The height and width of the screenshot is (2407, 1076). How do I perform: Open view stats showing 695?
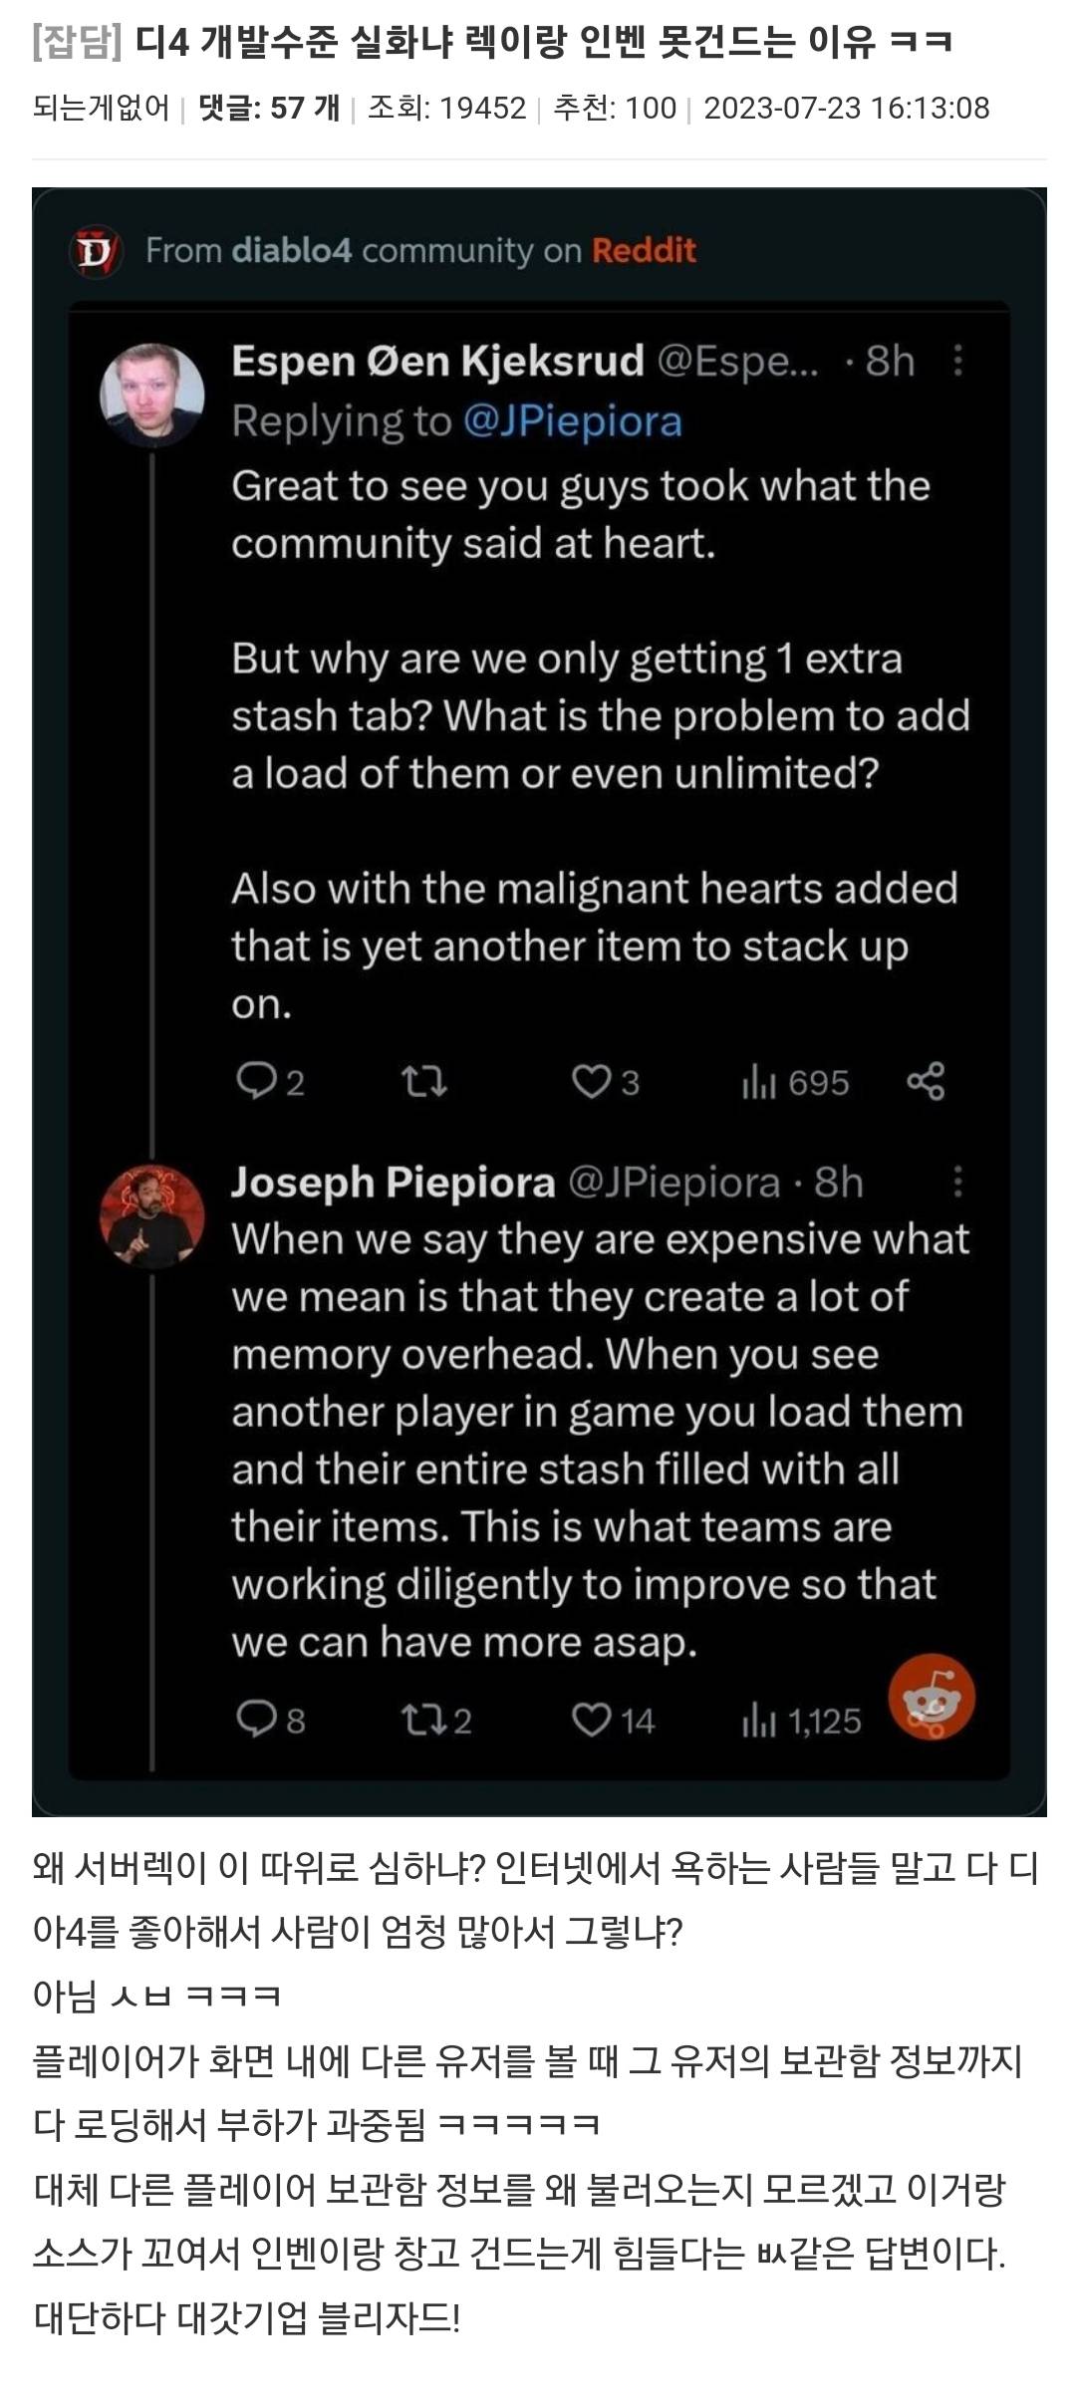(795, 1082)
